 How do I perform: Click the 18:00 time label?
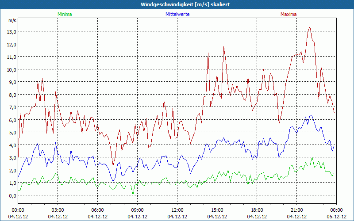point(257,210)
